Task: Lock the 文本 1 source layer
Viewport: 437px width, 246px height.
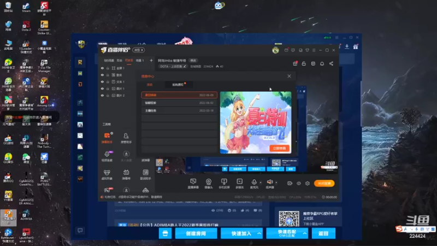Action: 108,81
